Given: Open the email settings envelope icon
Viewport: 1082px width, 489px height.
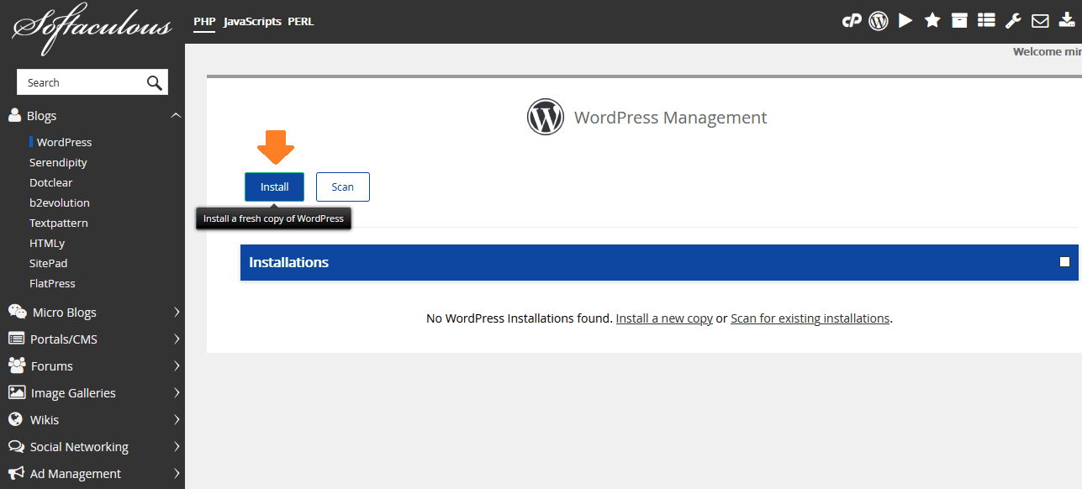Looking at the screenshot, I should 1040,21.
